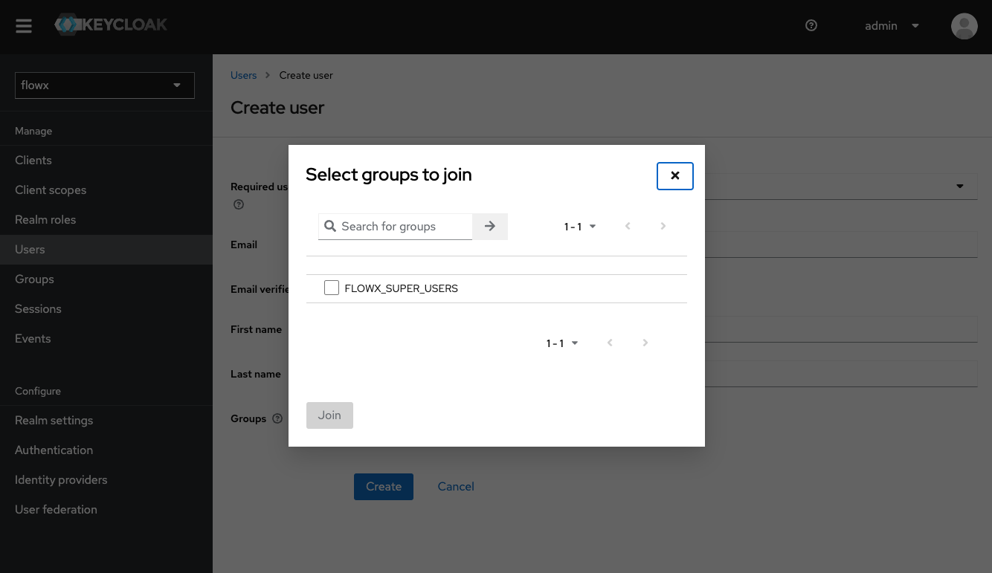Viewport: 992px width, 573px height.
Task: Click the user avatar image
Action: (964, 26)
